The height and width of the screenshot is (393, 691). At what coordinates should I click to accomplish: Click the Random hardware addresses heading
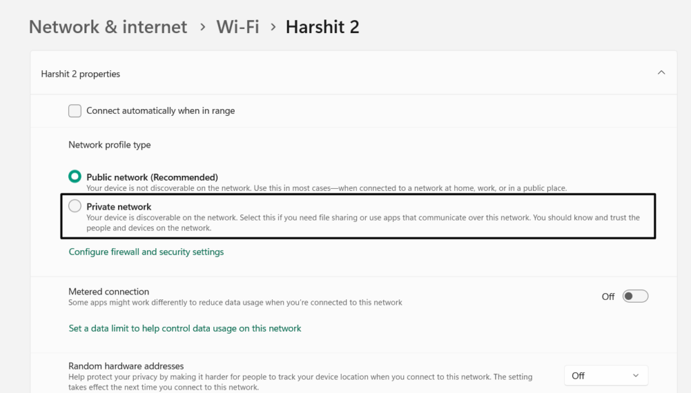(x=126, y=365)
